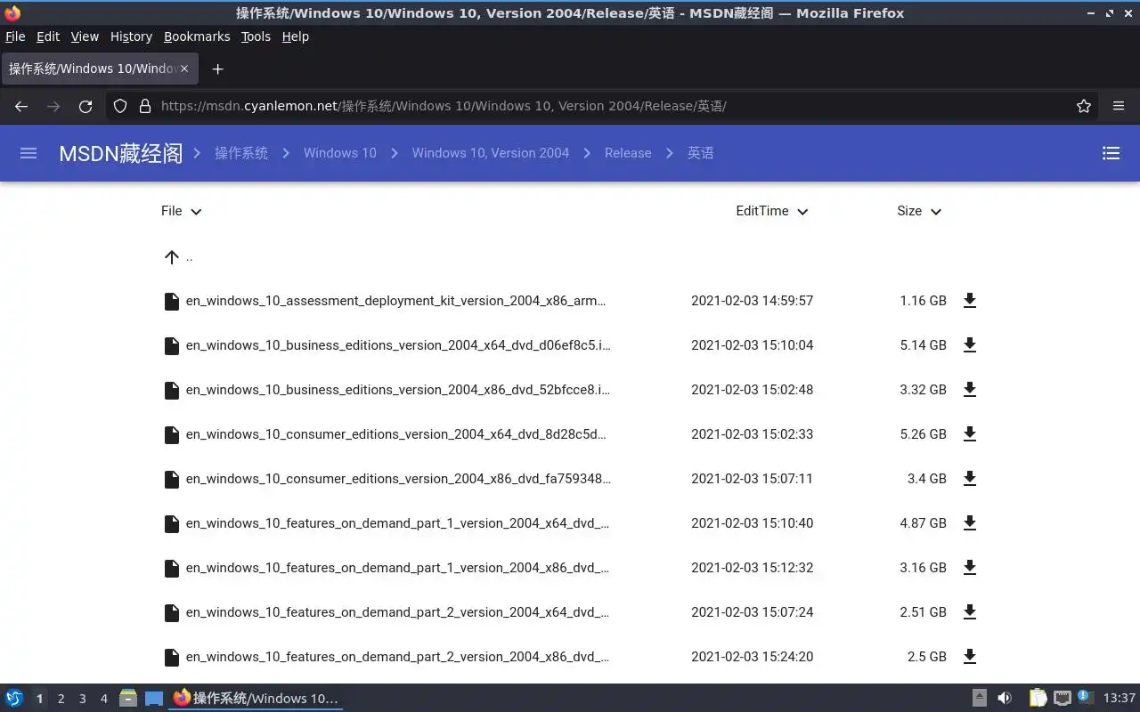The image size is (1140, 712).
Task: Show site security padlock info
Action: click(x=145, y=106)
